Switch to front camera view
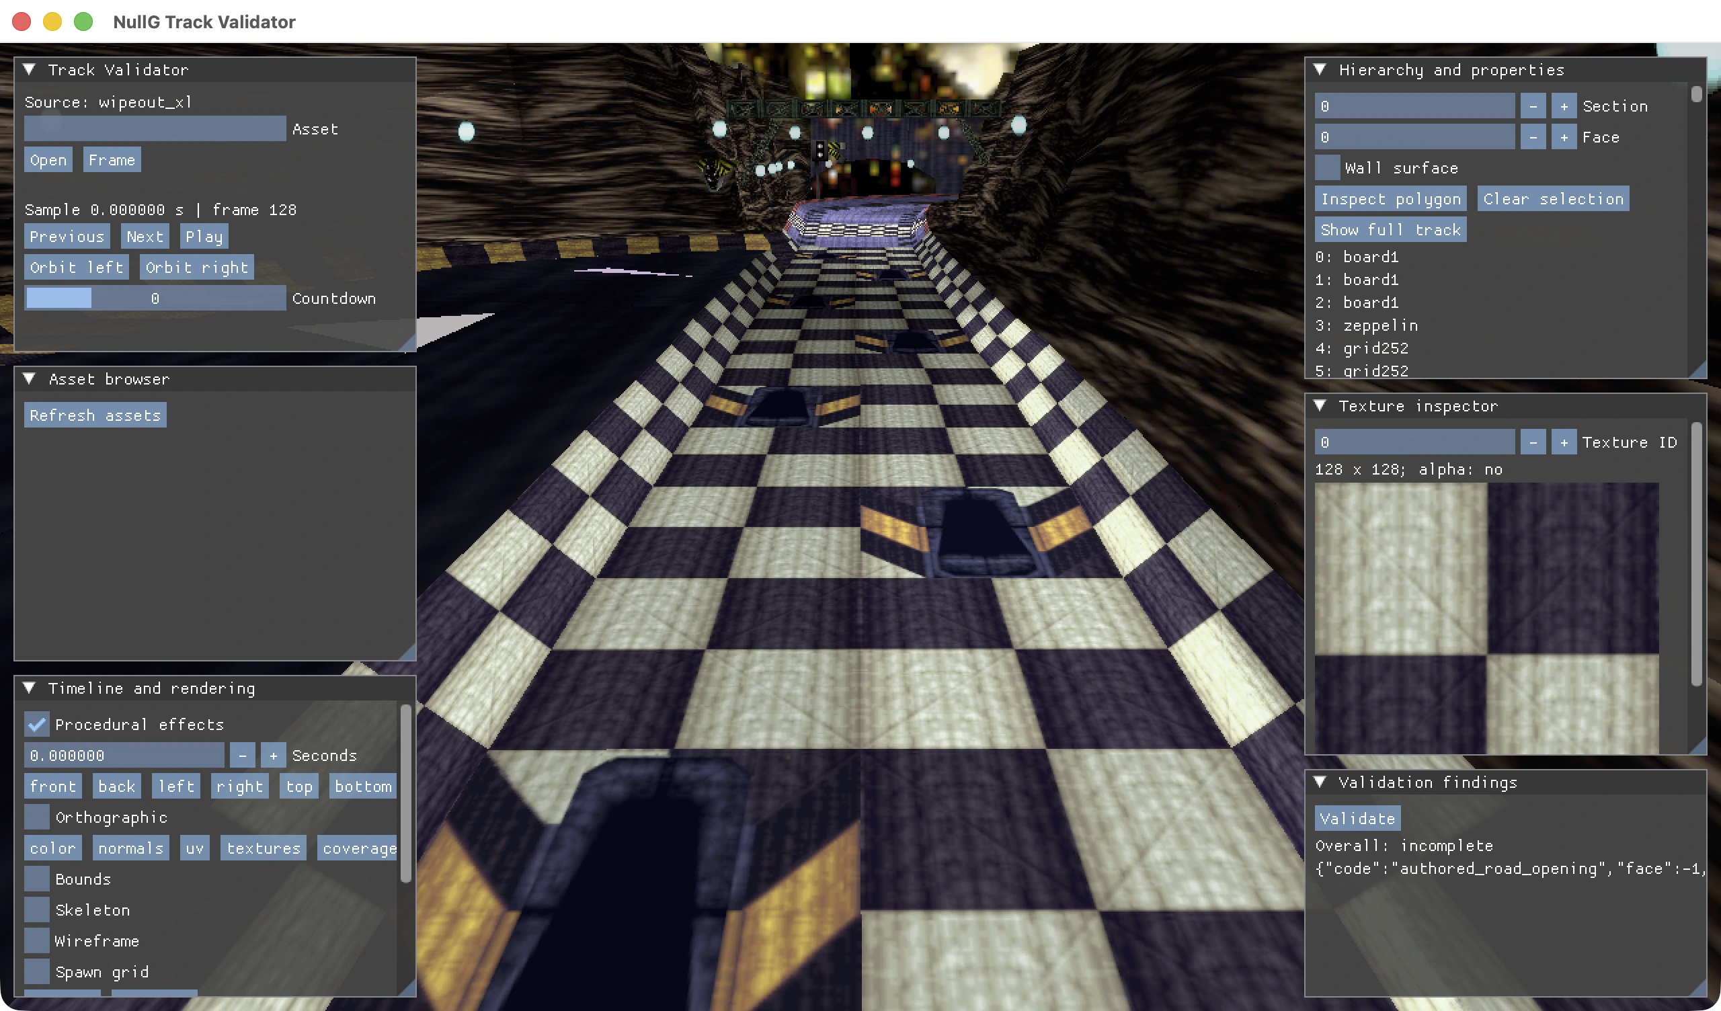1721x1011 pixels. (53, 786)
